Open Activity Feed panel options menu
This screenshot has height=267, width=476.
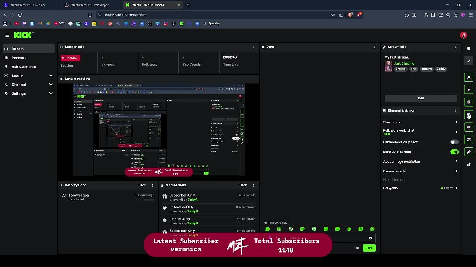152,185
